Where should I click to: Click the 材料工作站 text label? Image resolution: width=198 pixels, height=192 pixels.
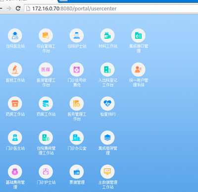(x=108, y=46)
